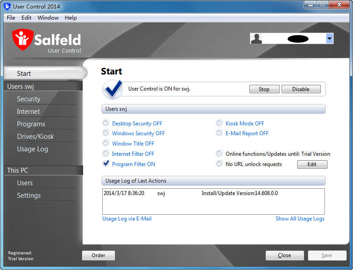Click the No URL unlock requests icon
This screenshot has height=270, width=353.
pos(219,164)
